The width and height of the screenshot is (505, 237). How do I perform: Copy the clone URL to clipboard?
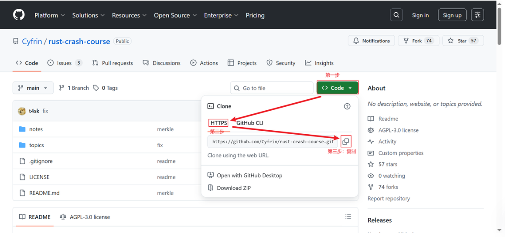pos(345,142)
